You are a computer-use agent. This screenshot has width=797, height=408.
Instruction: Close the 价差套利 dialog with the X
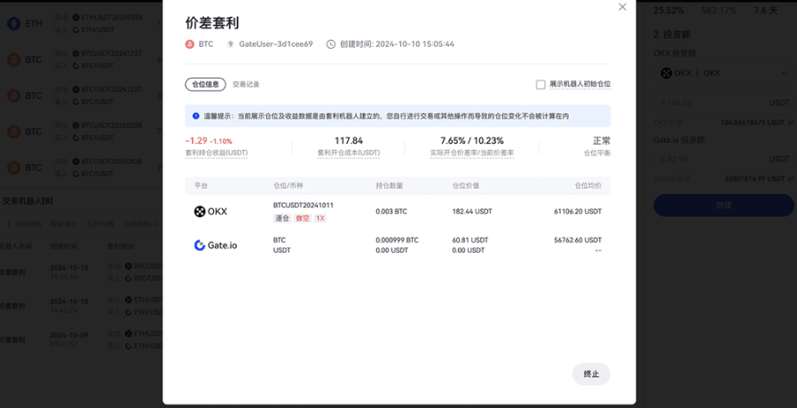tap(622, 7)
